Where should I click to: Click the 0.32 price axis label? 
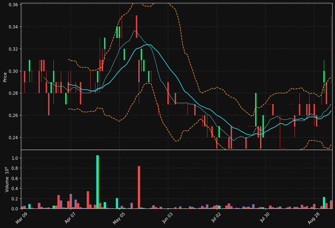(x=14, y=49)
